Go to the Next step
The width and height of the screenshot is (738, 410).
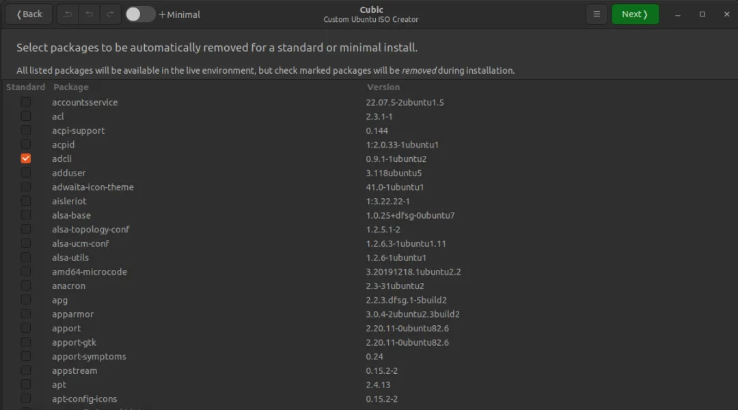tap(635, 14)
